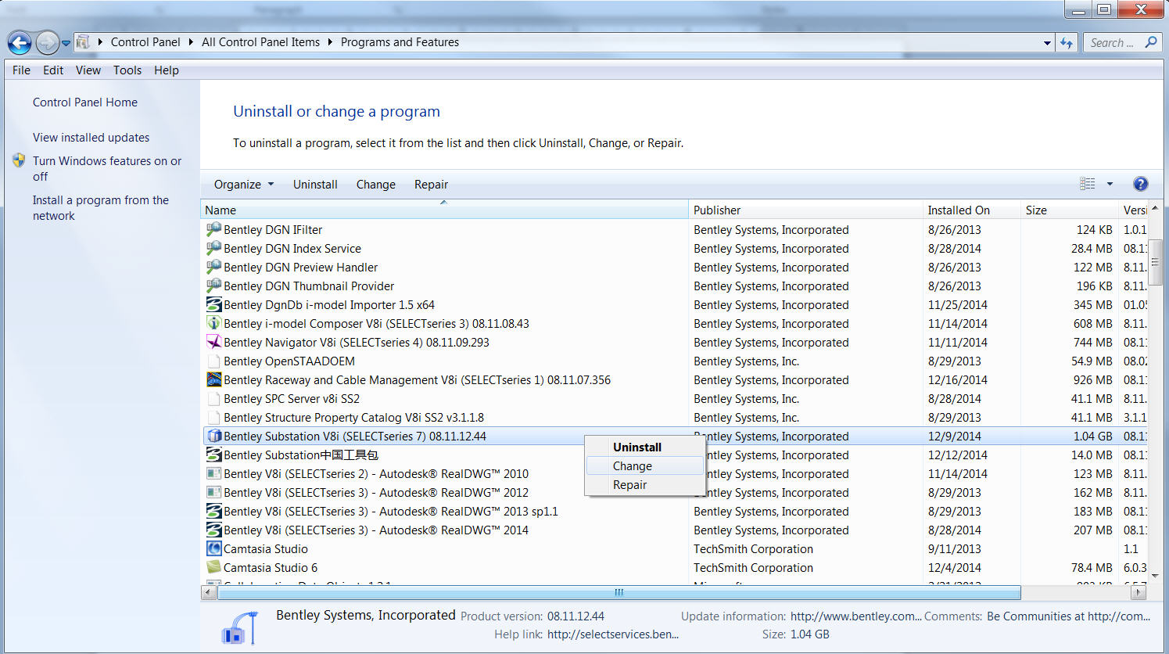Click the vertical scrollbar up arrow
Image resolution: width=1169 pixels, height=654 pixels.
pos(1155,209)
